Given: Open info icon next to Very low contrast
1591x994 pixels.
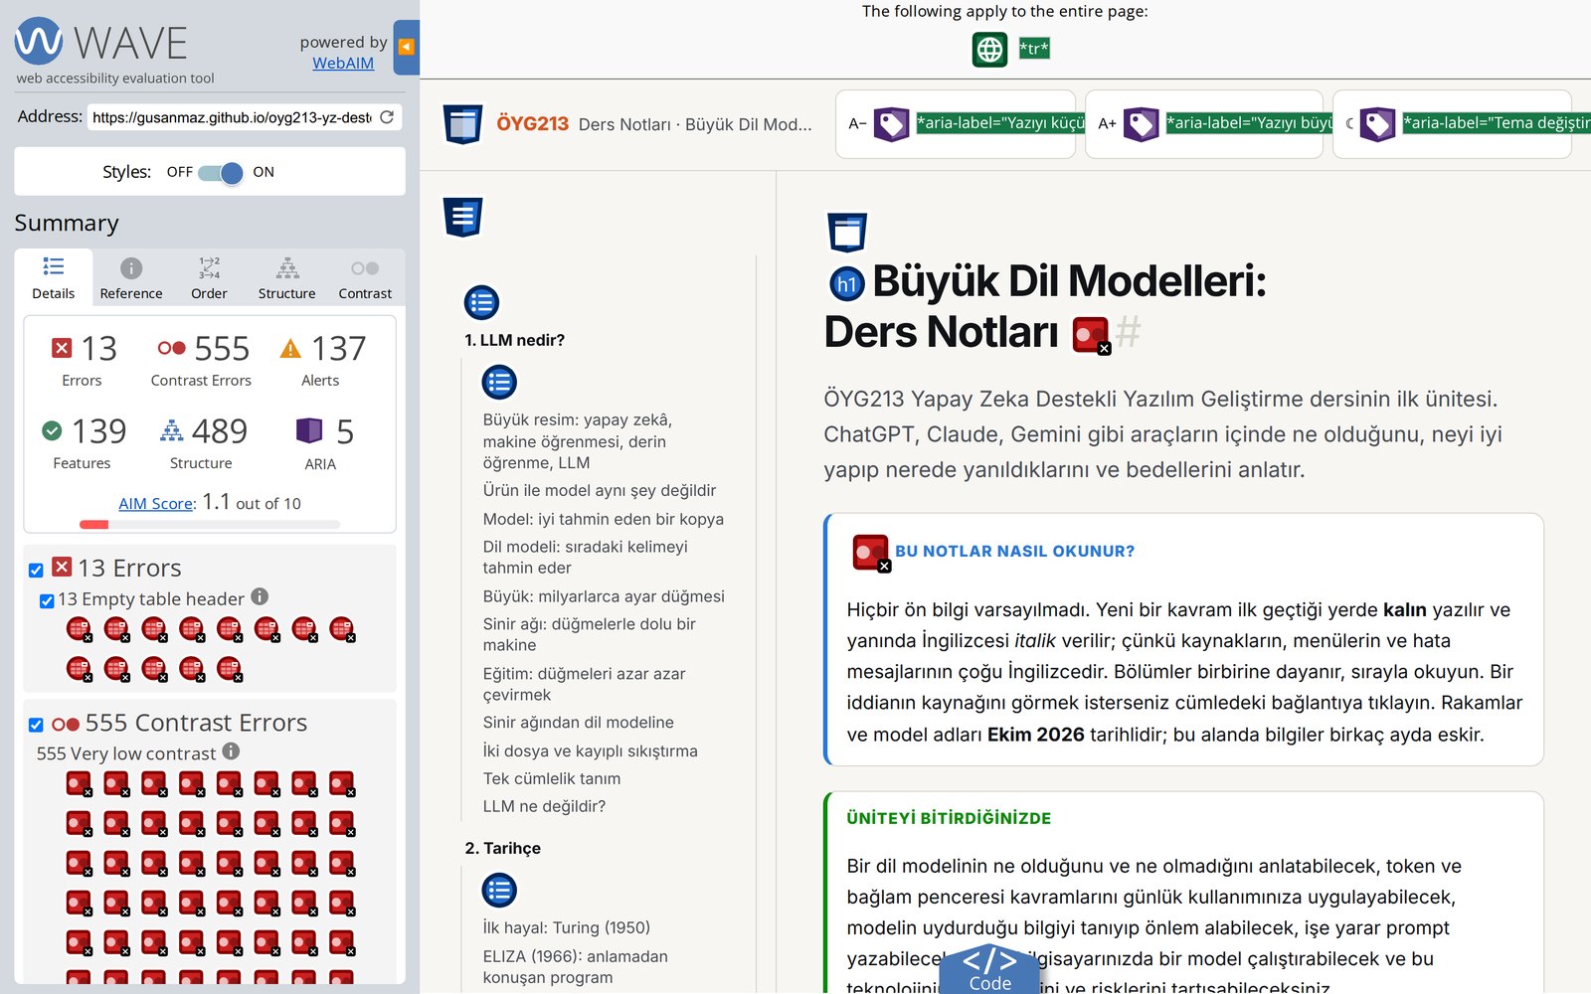Looking at the screenshot, I should 231,751.
